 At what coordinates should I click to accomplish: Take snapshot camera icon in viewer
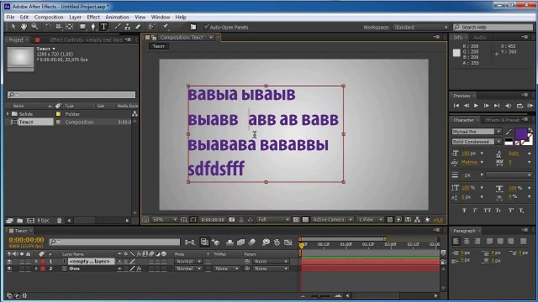coord(232,220)
